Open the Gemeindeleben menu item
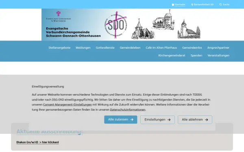This screenshot has height=152, width=244. point(130,47)
